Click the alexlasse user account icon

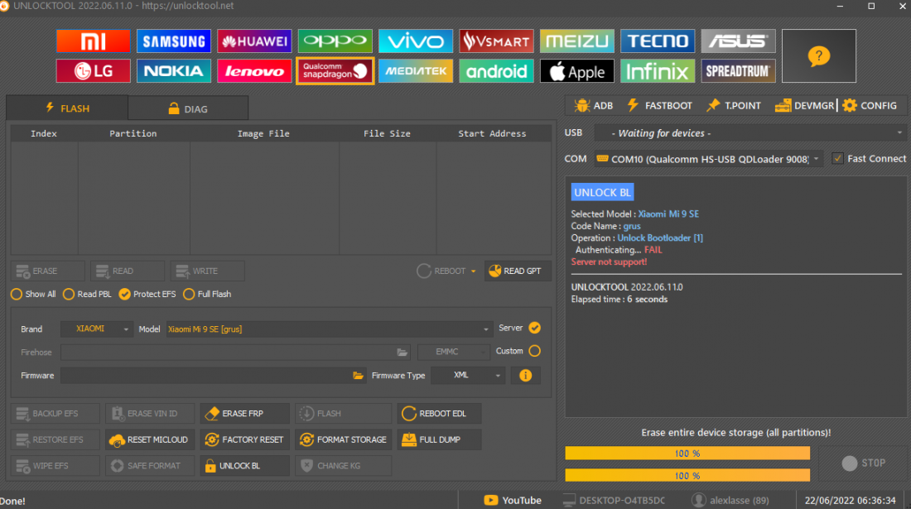[698, 500]
